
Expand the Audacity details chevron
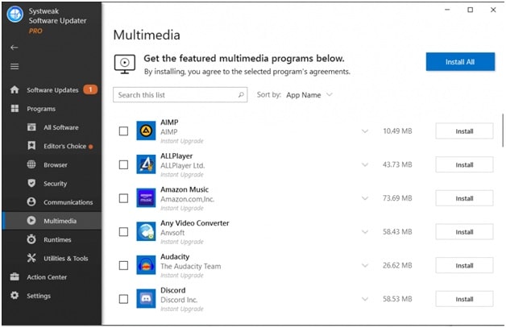365,265
